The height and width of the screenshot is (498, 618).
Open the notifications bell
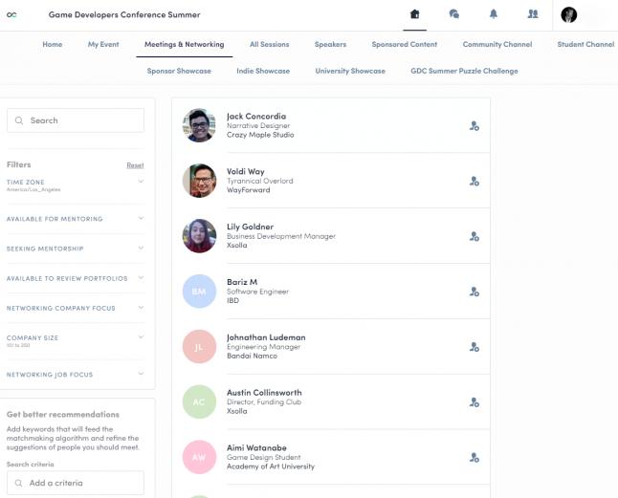tap(494, 14)
